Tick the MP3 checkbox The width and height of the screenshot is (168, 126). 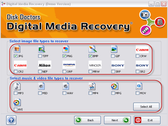pyautogui.click(x=15, y=93)
